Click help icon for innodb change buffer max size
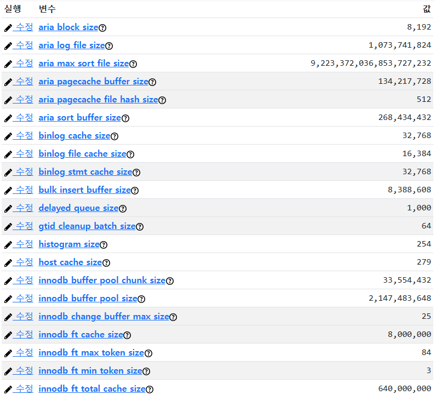The width and height of the screenshot is (435, 395). tap(173, 317)
